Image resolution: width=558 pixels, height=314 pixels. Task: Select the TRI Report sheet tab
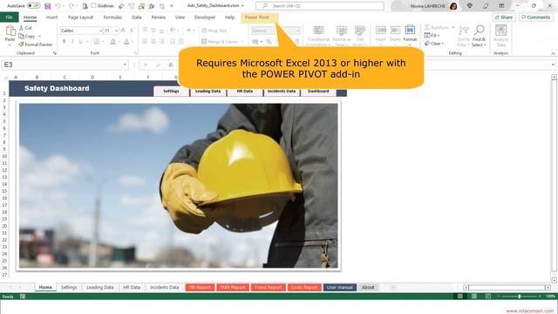click(200, 287)
